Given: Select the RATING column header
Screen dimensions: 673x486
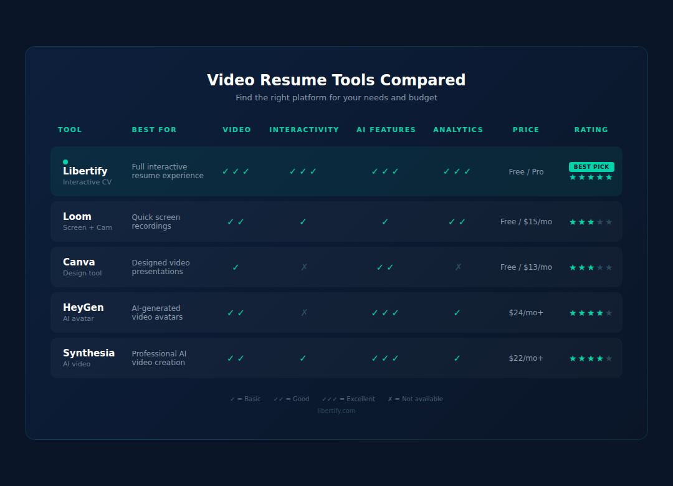Looking at the screenshot, I should 591,130.
